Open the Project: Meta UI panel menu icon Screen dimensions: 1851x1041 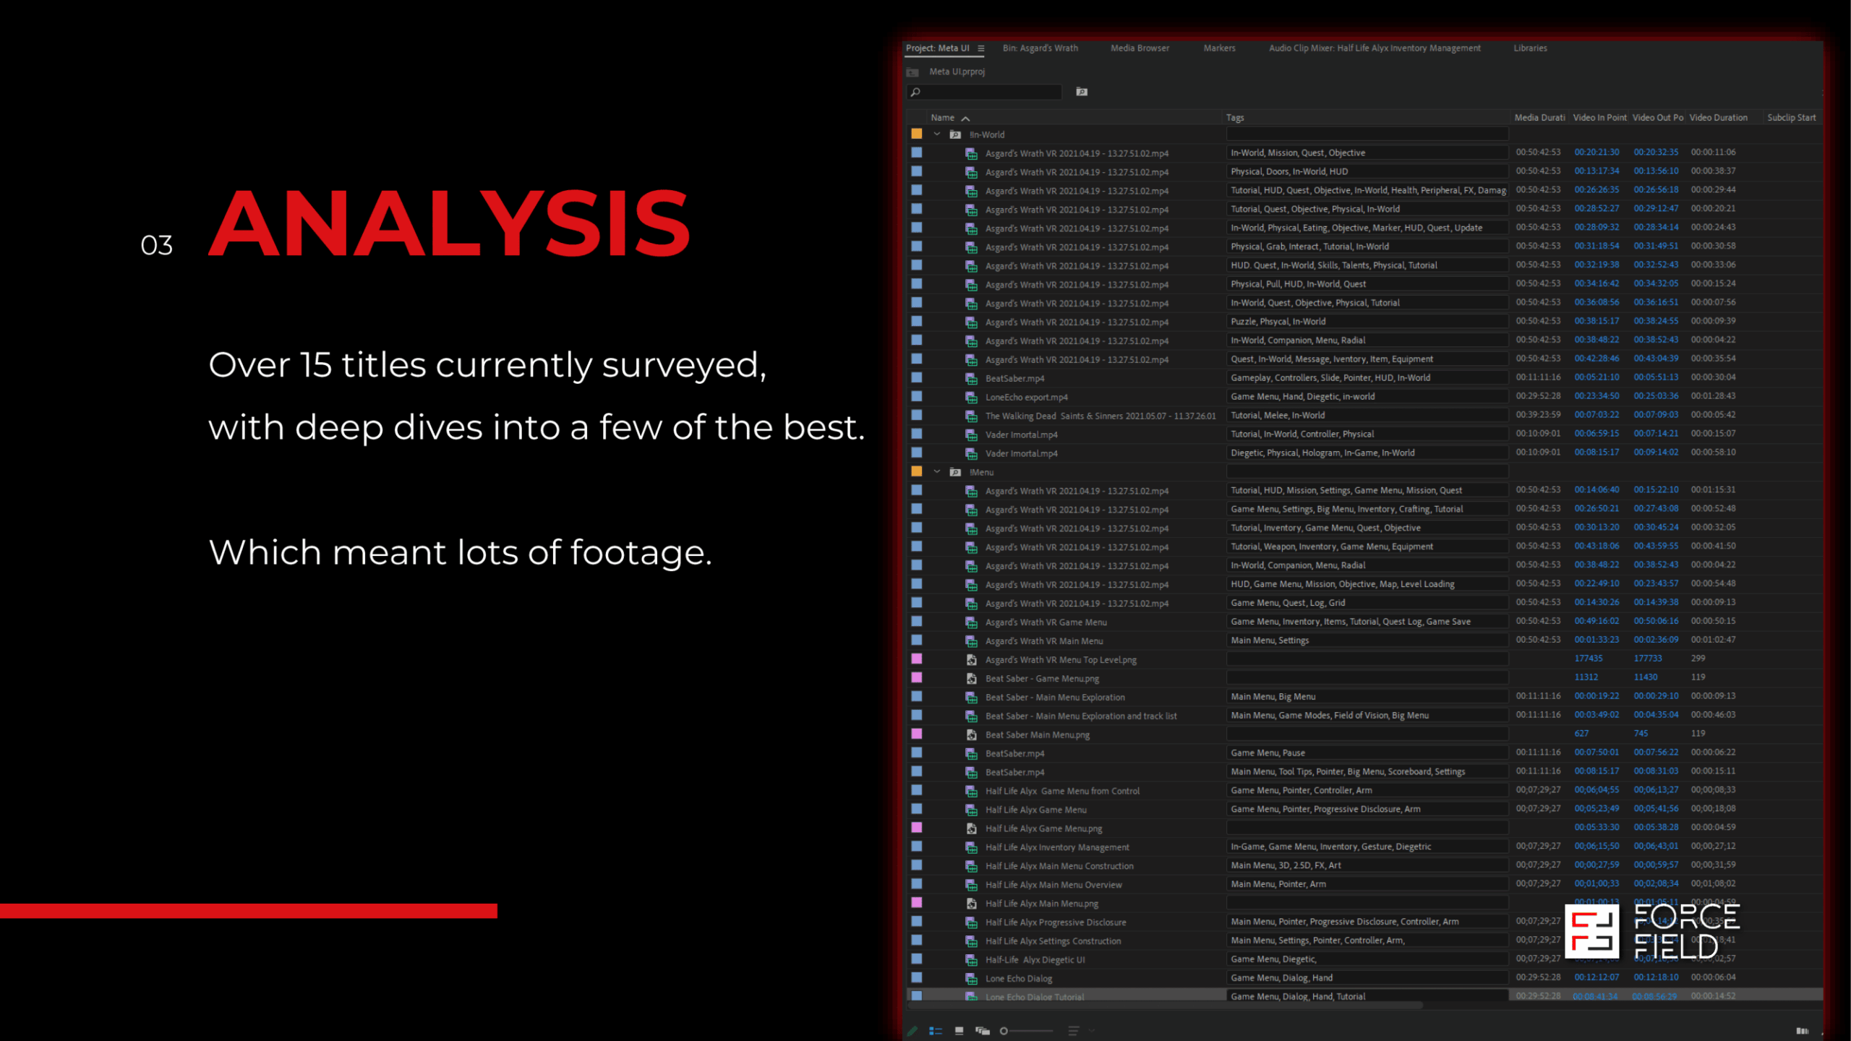(981, 48)
